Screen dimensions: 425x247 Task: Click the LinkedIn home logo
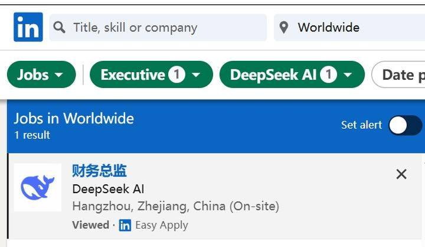28,27
